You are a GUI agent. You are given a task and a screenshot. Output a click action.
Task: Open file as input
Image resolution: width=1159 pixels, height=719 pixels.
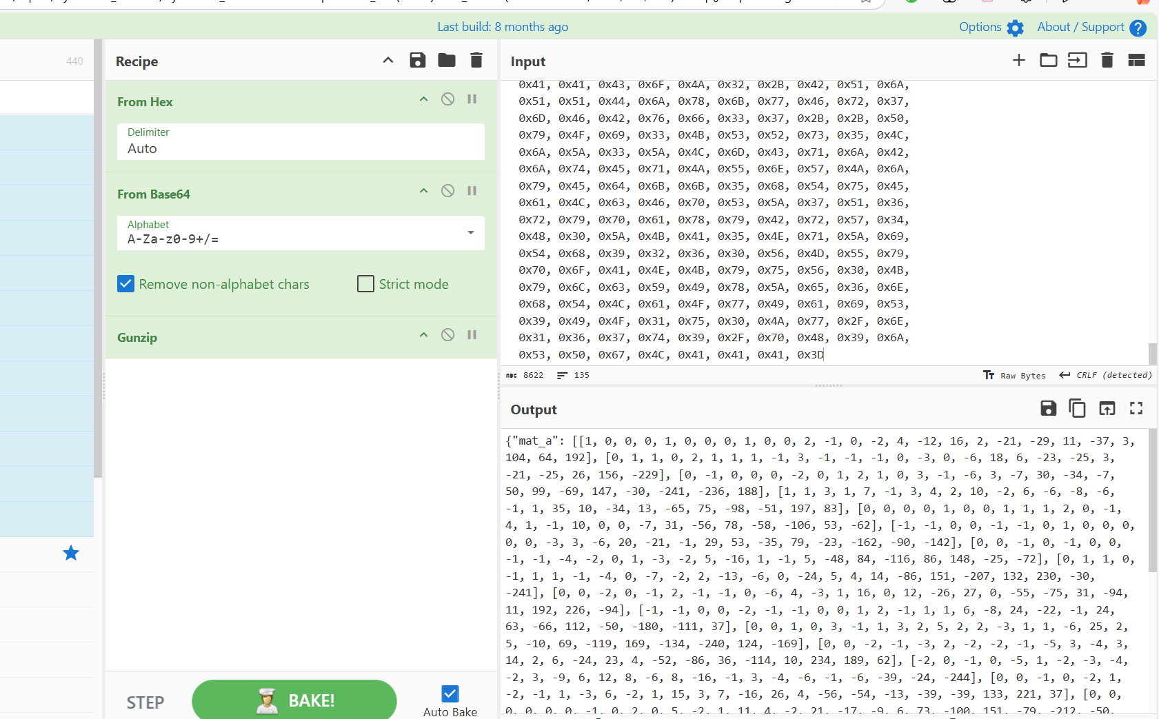(x=1077, y=61)
